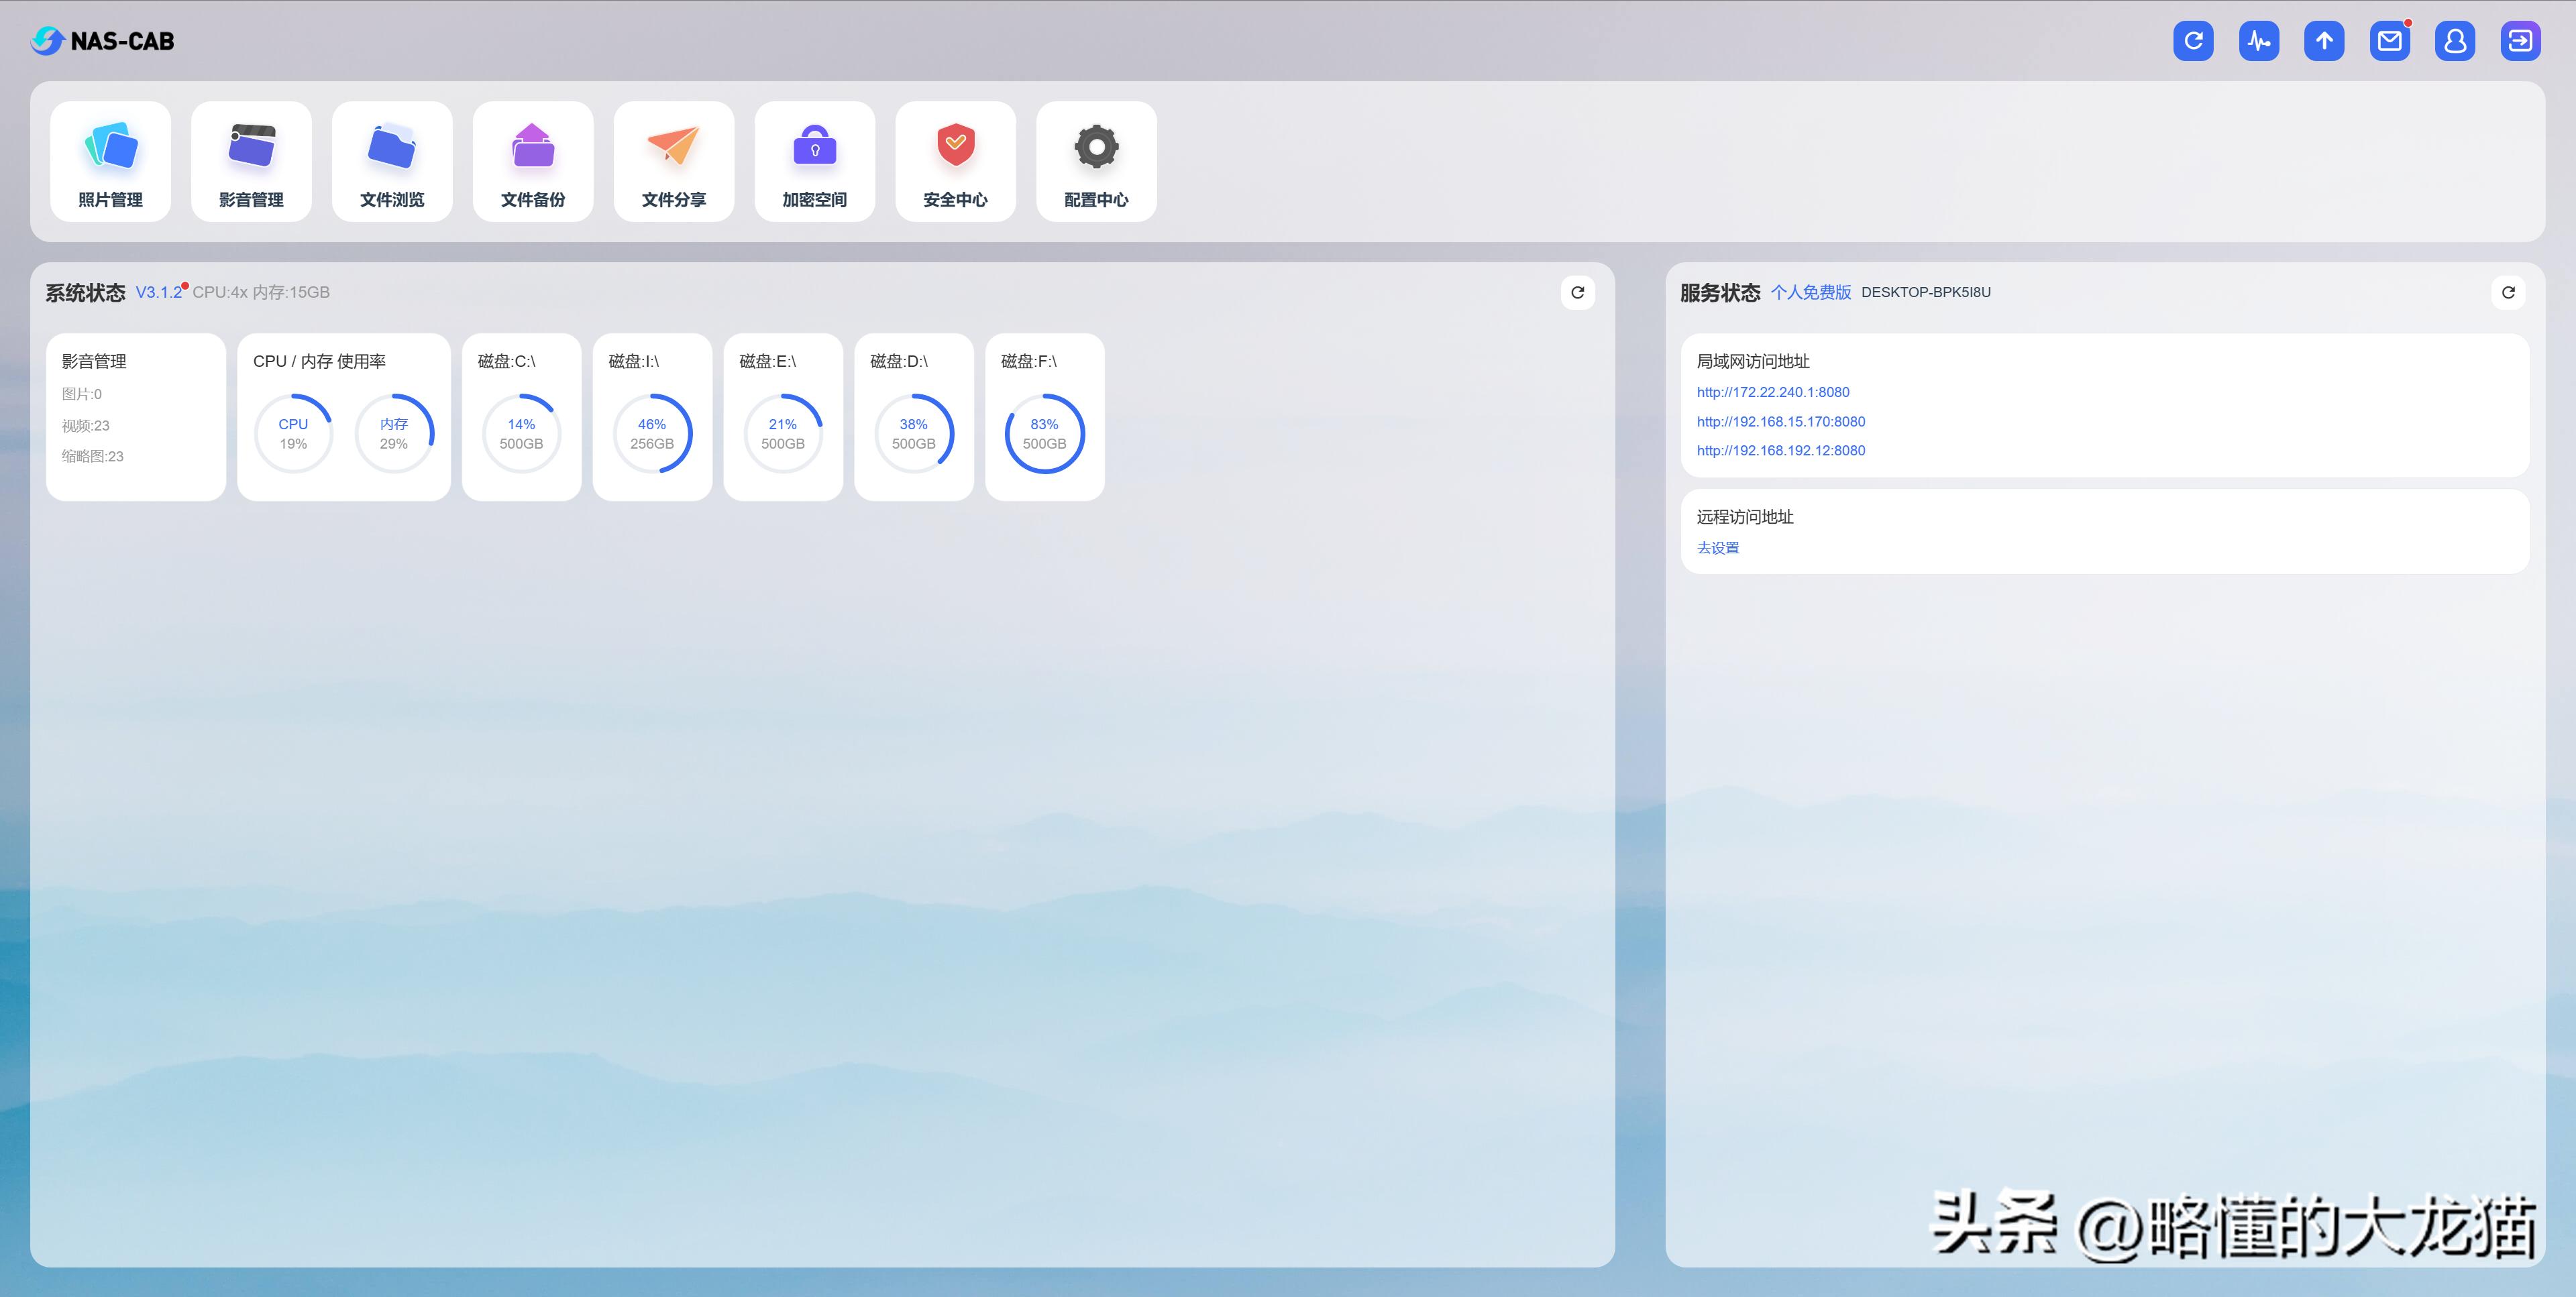
Task: Click 去设置 under 远程访问地址
Action: [1717, 548]
